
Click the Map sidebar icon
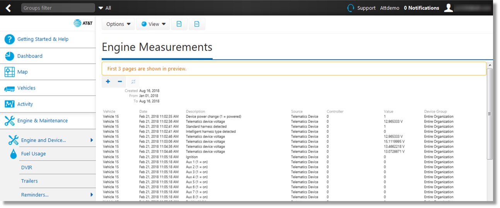coord(9,72)
